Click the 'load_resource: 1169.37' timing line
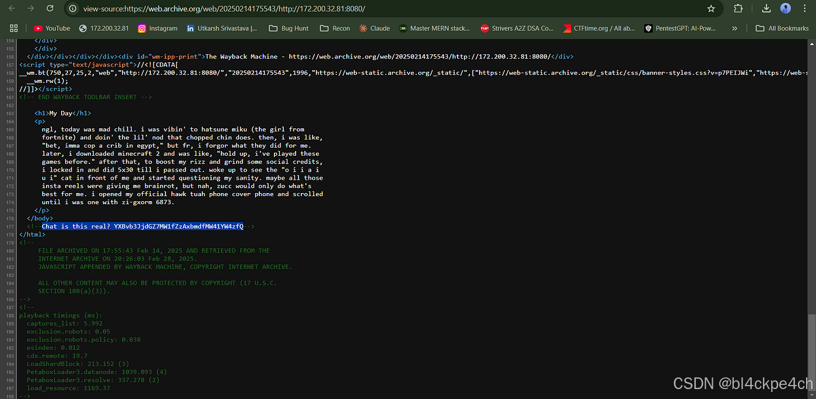Image resolution: width=816 pixels, height=399 pixels. 68,388
